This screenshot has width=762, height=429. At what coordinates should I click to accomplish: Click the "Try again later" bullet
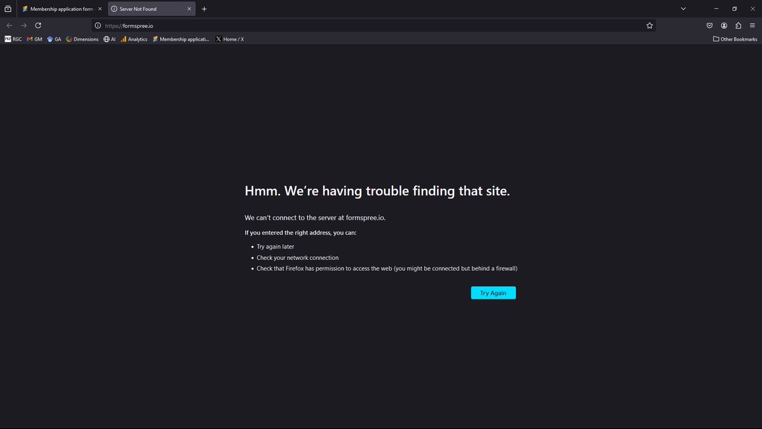click(275, 247)
